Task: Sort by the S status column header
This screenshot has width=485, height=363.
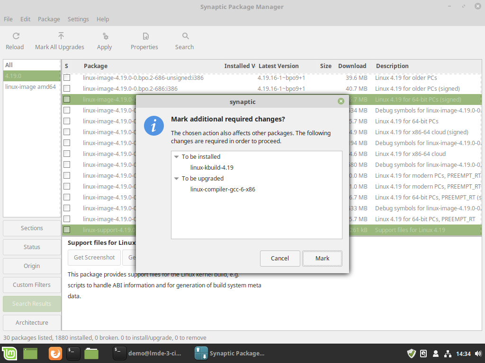Action: coord(66,66)
